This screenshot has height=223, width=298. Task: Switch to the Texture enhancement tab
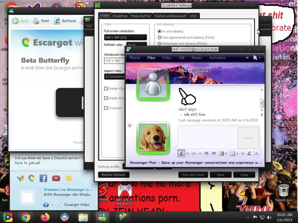[x=170, y=16]
